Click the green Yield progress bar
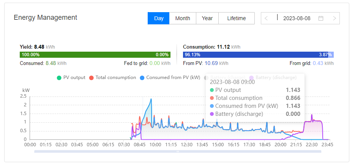The height and width of the screenshot is (166, 355). (95, 55)
